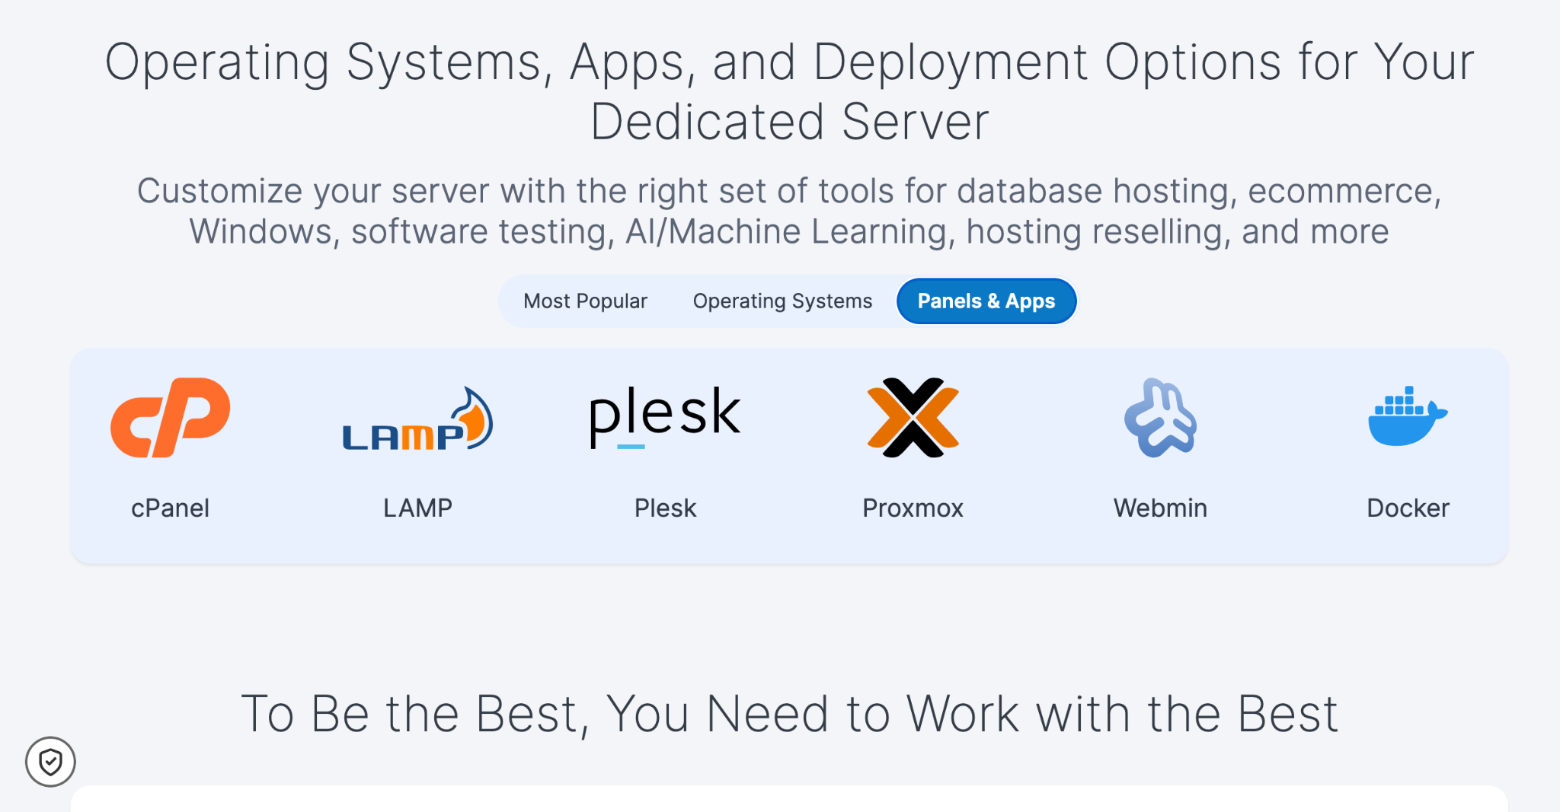Click the 'To Be the Best' heading
This screenshot has width=1560, height=812.
coord(789,714)
